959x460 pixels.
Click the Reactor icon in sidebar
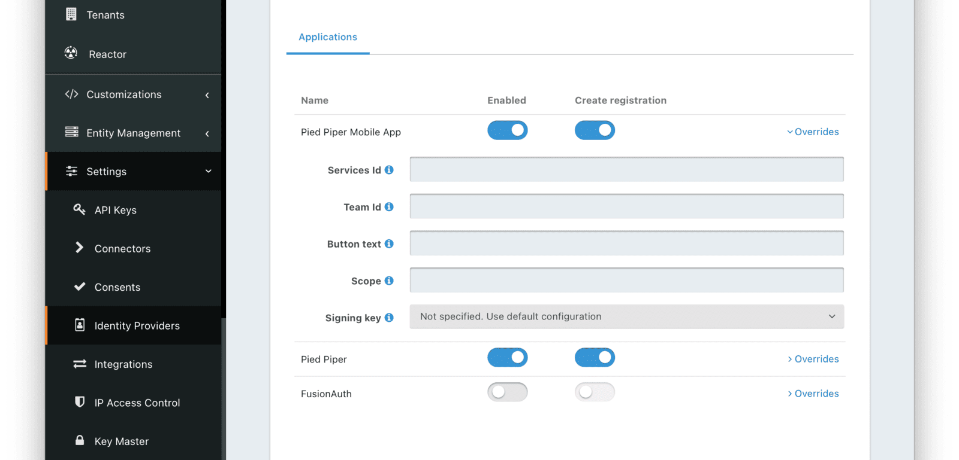coord(71,53)
